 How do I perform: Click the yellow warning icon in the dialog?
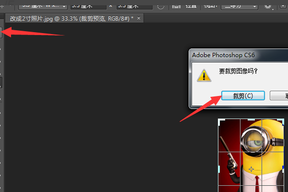204,75
